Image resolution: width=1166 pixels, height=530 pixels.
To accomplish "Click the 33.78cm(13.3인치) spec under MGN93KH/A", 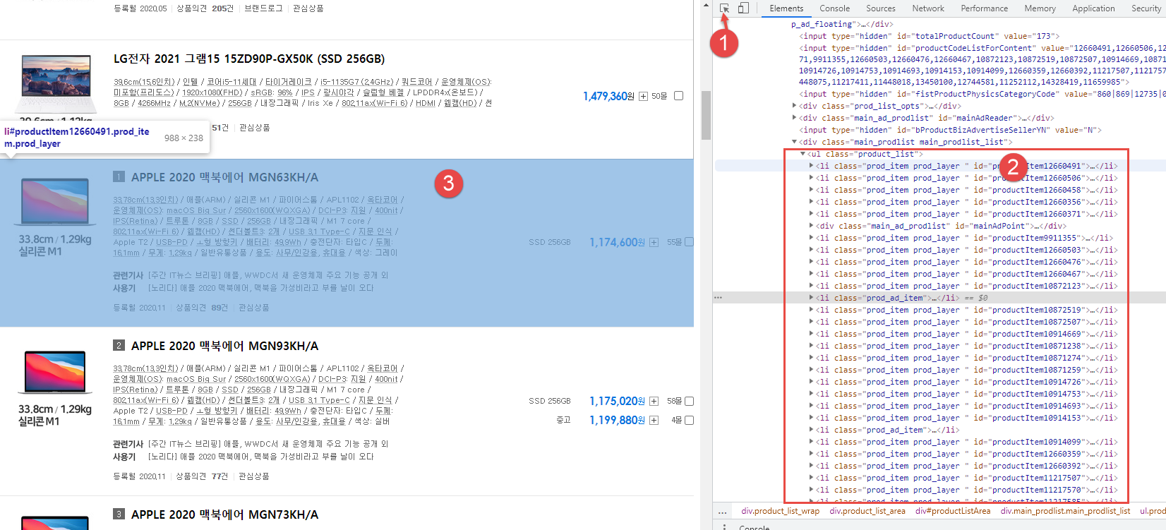I will (x=145, y=368).
